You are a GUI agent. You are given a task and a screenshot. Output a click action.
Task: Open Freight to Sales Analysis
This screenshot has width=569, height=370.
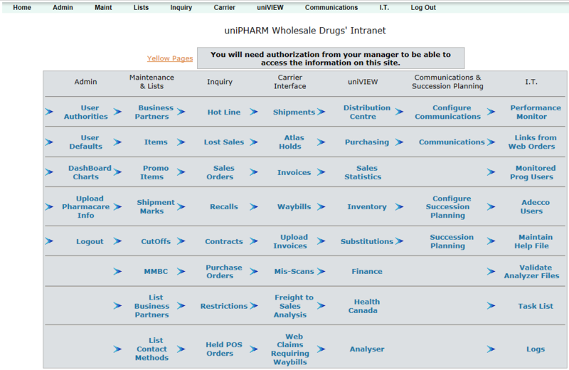(x=292, y=306)
